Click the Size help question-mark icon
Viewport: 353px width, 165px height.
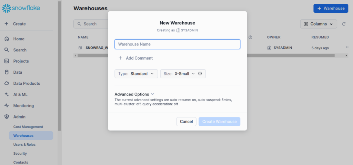pyautogui.click(x=200, y=73)
